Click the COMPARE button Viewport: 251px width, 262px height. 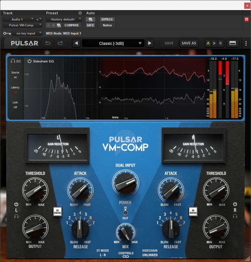pos(72,25)
